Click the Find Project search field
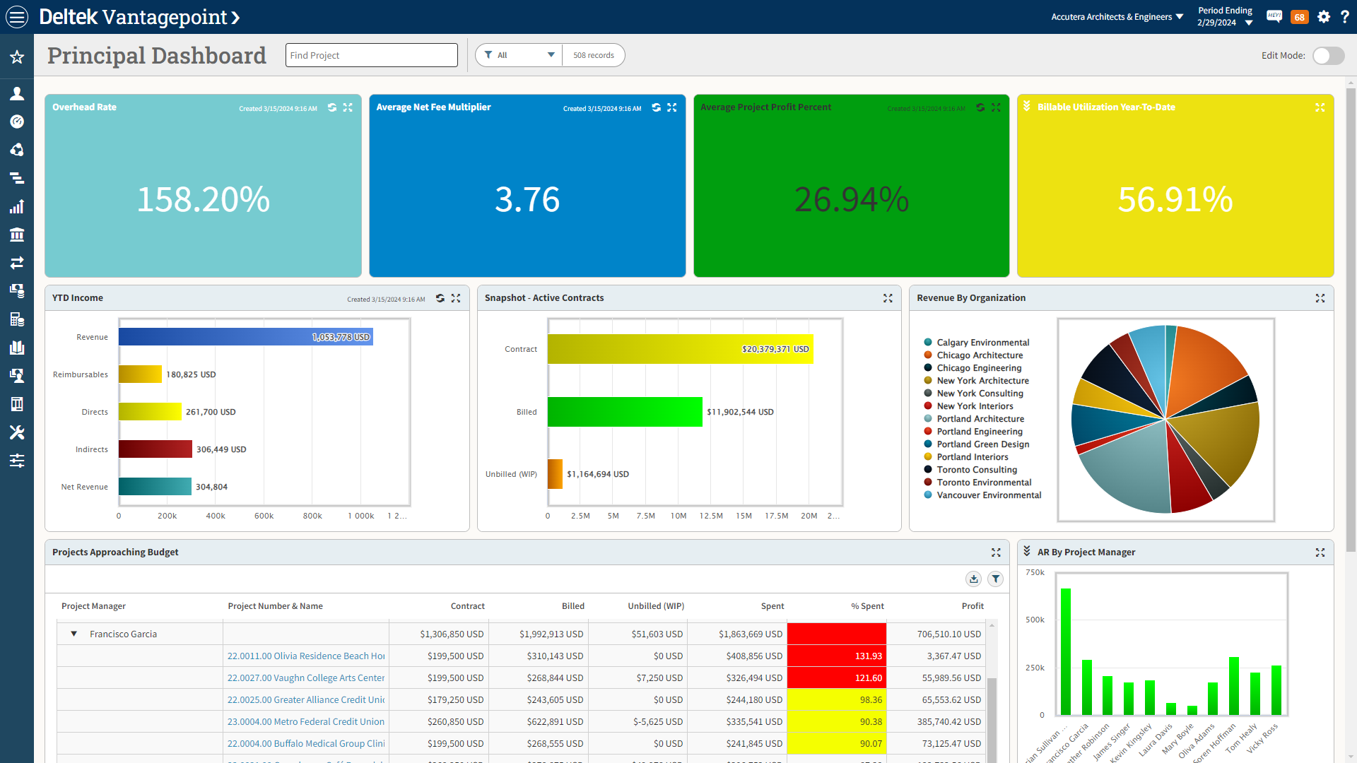This screenshot has width=1357, height=763. click(x=371, y=55)
